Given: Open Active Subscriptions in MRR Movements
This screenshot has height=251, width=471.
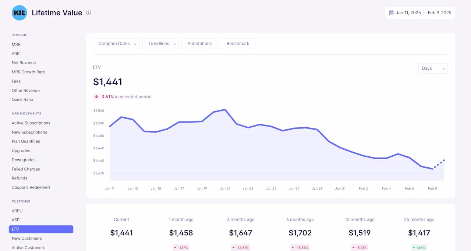Looking at the screenshot, I should [x=31, y=123].
